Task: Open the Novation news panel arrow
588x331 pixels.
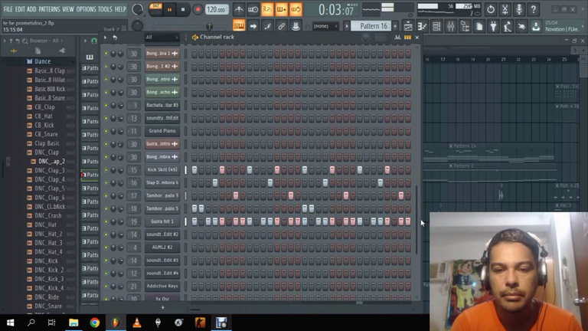Action: (583, 26)
